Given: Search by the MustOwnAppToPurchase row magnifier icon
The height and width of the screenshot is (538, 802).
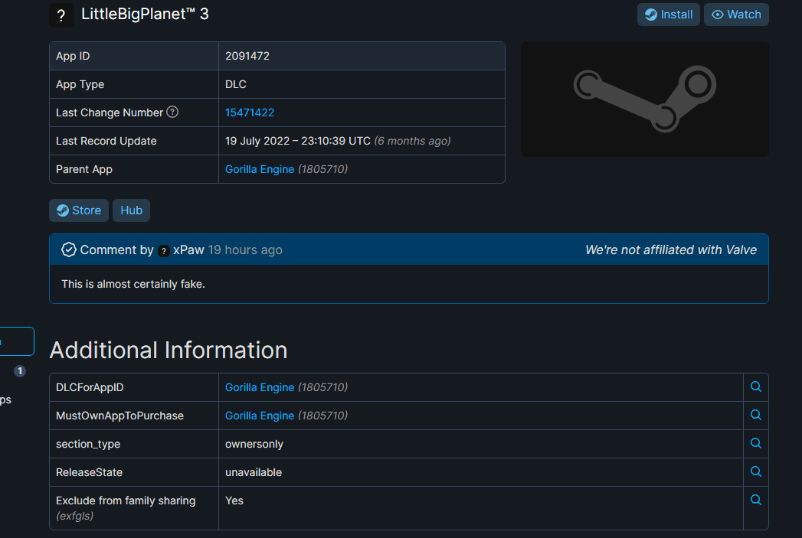Looking at the screenshot, I should pyautogui.click(x=755, y=415).
